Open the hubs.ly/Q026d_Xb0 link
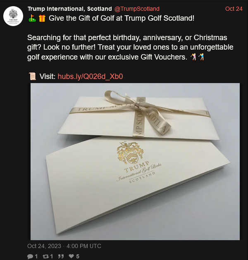 pyautogui.click(x=91, y=76)
